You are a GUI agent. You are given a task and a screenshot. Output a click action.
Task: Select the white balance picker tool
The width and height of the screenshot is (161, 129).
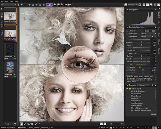point(25,124)
